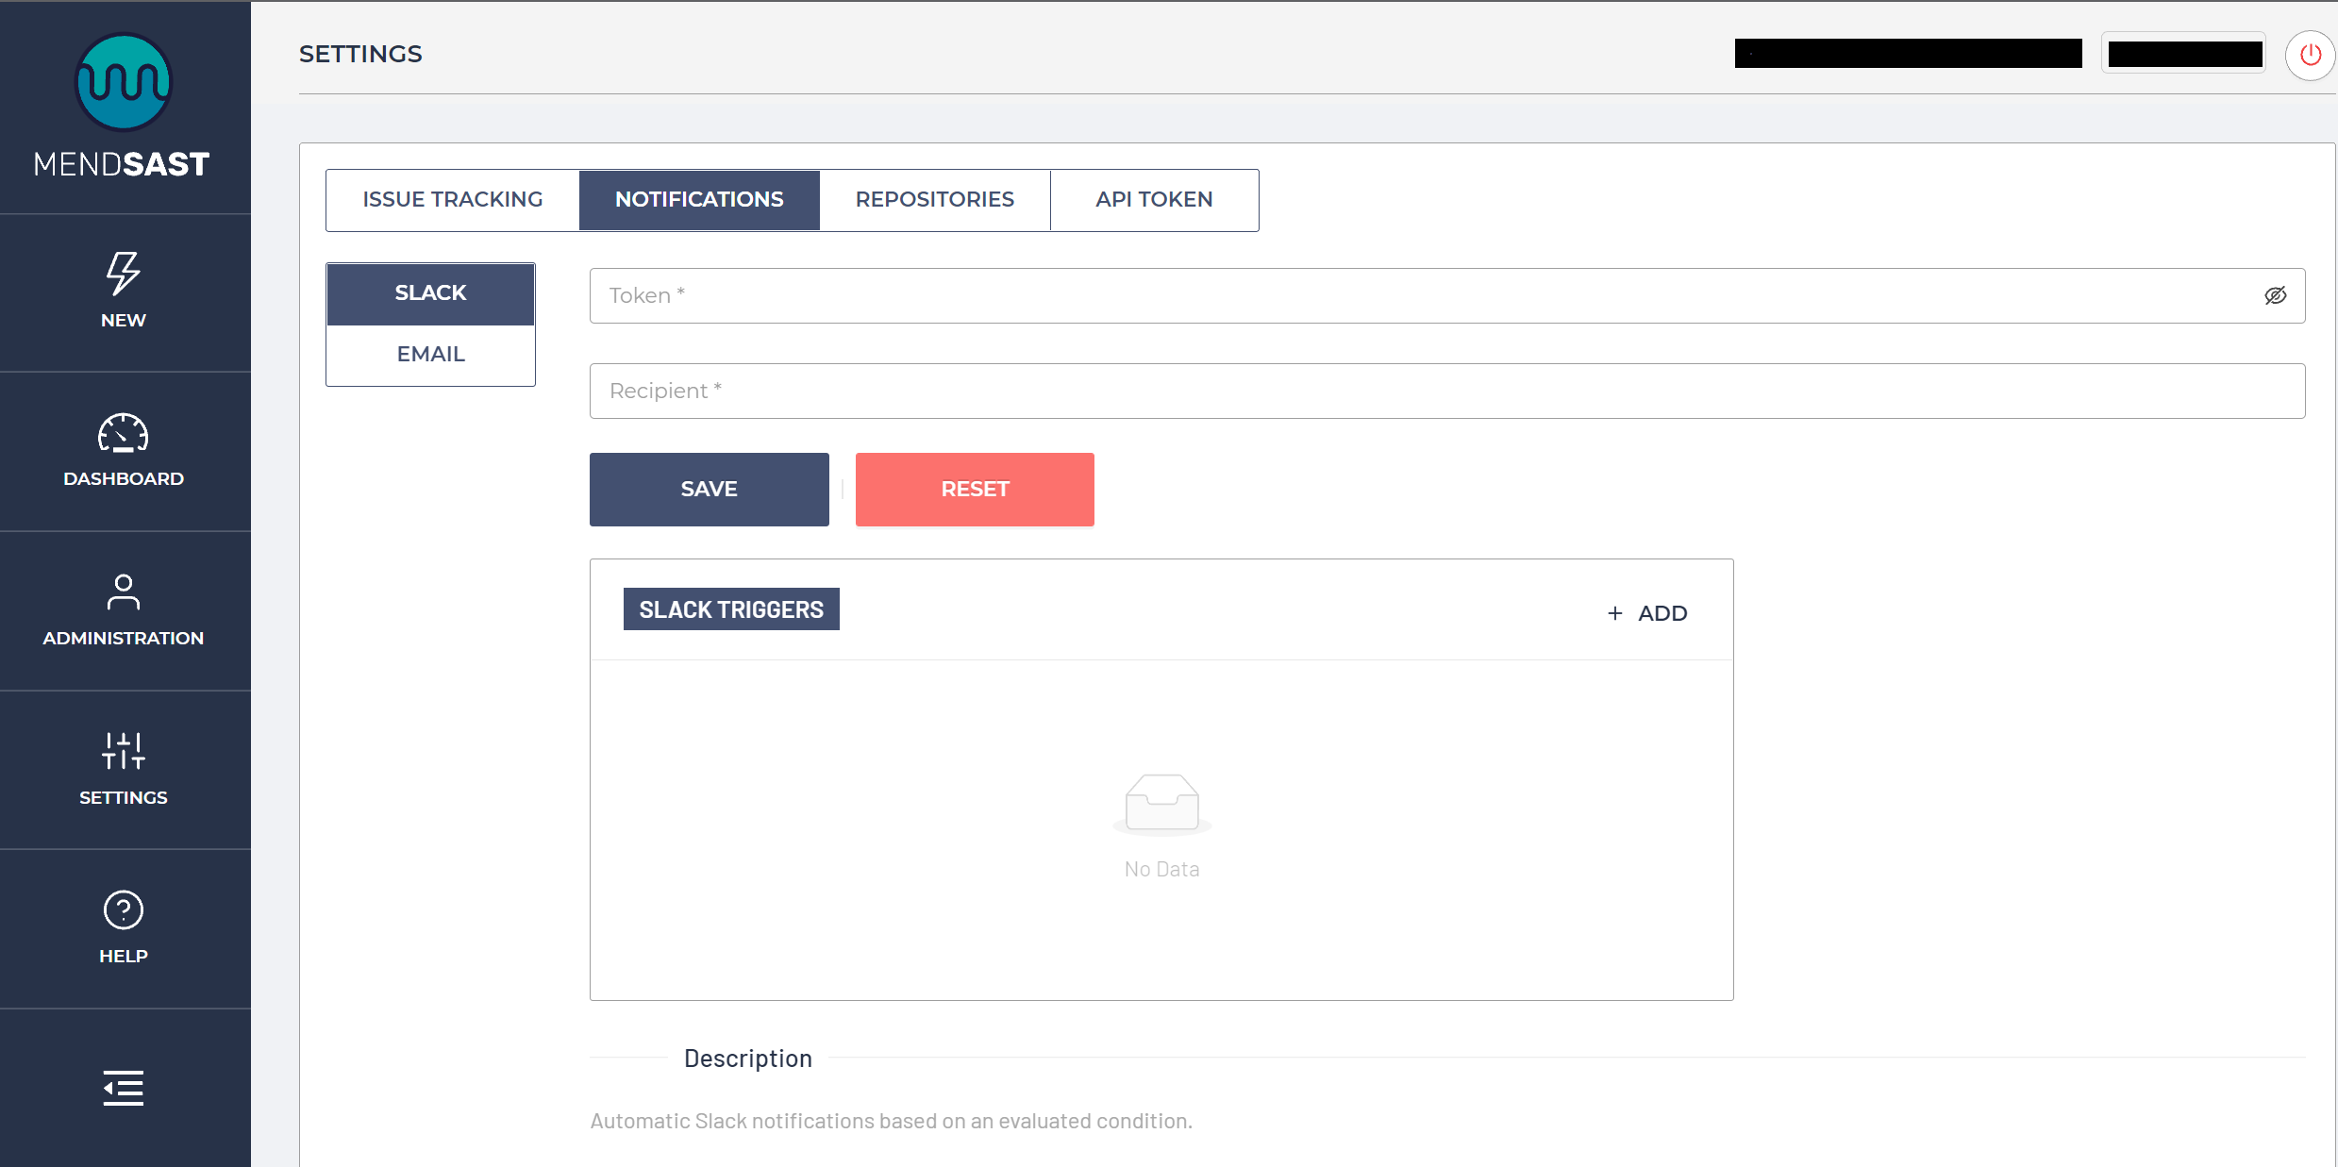Click the red power logout icon

(x=2310, y=55)
